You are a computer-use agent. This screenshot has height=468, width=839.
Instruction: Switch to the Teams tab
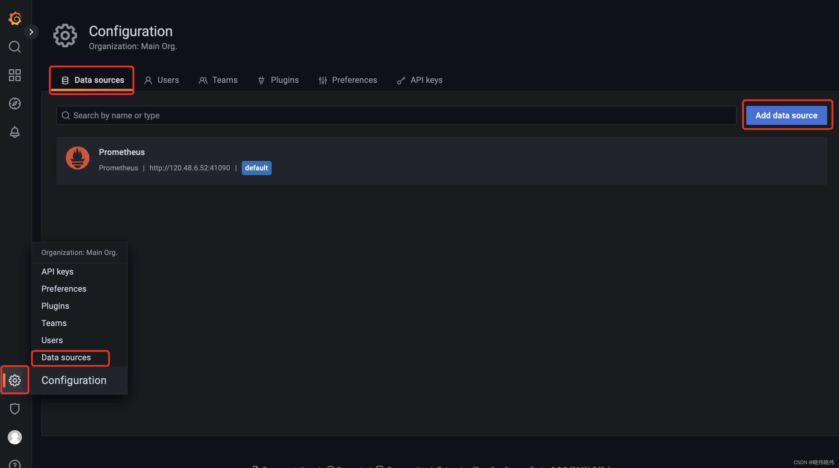(x=218, y=80)
